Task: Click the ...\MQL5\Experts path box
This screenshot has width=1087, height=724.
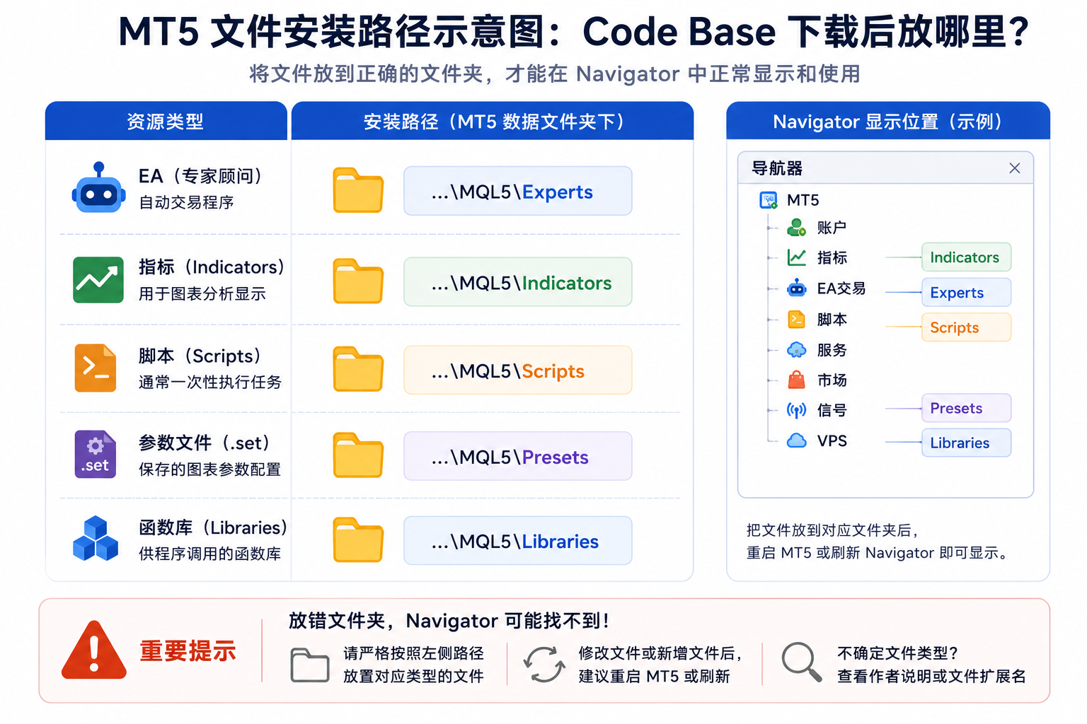Action: coord(518,191)
